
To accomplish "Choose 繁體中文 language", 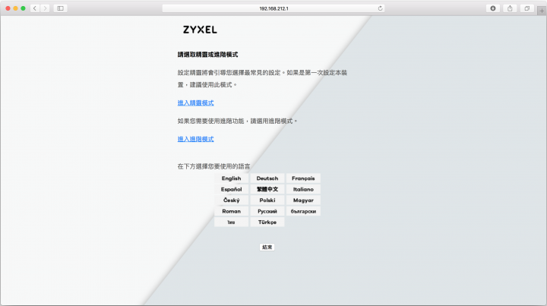I will (267, 189).
